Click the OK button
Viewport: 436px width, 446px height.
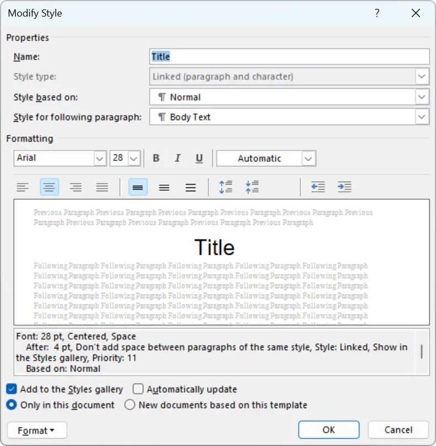tap(328, 430)
